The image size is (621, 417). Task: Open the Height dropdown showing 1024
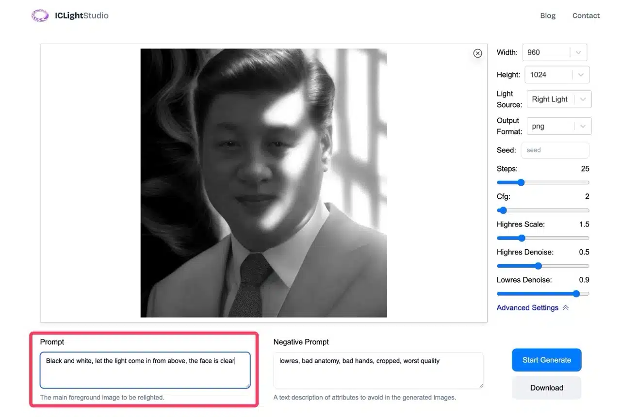556,75
